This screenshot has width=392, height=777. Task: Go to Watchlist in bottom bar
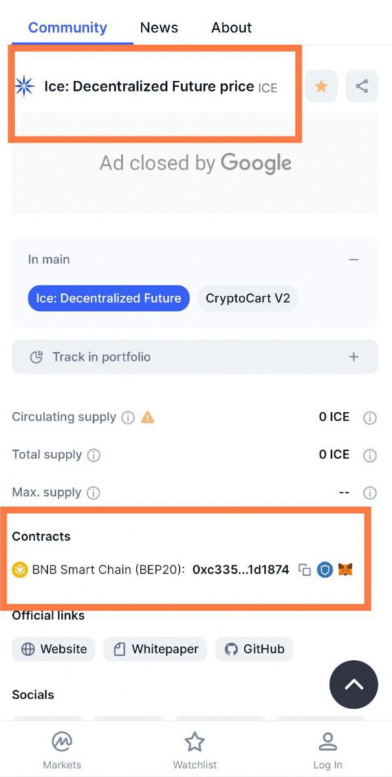point(195,750)
